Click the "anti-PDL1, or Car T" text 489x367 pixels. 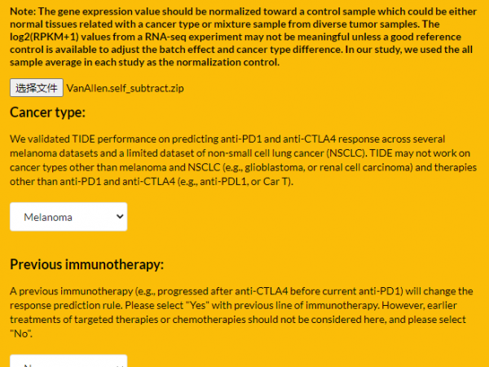point(244,182)
